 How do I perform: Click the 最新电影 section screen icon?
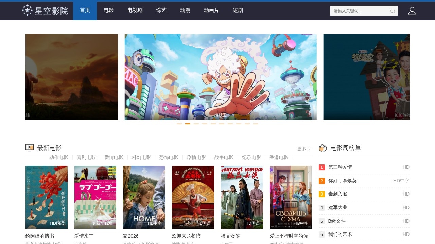click(x=30, y=148)
